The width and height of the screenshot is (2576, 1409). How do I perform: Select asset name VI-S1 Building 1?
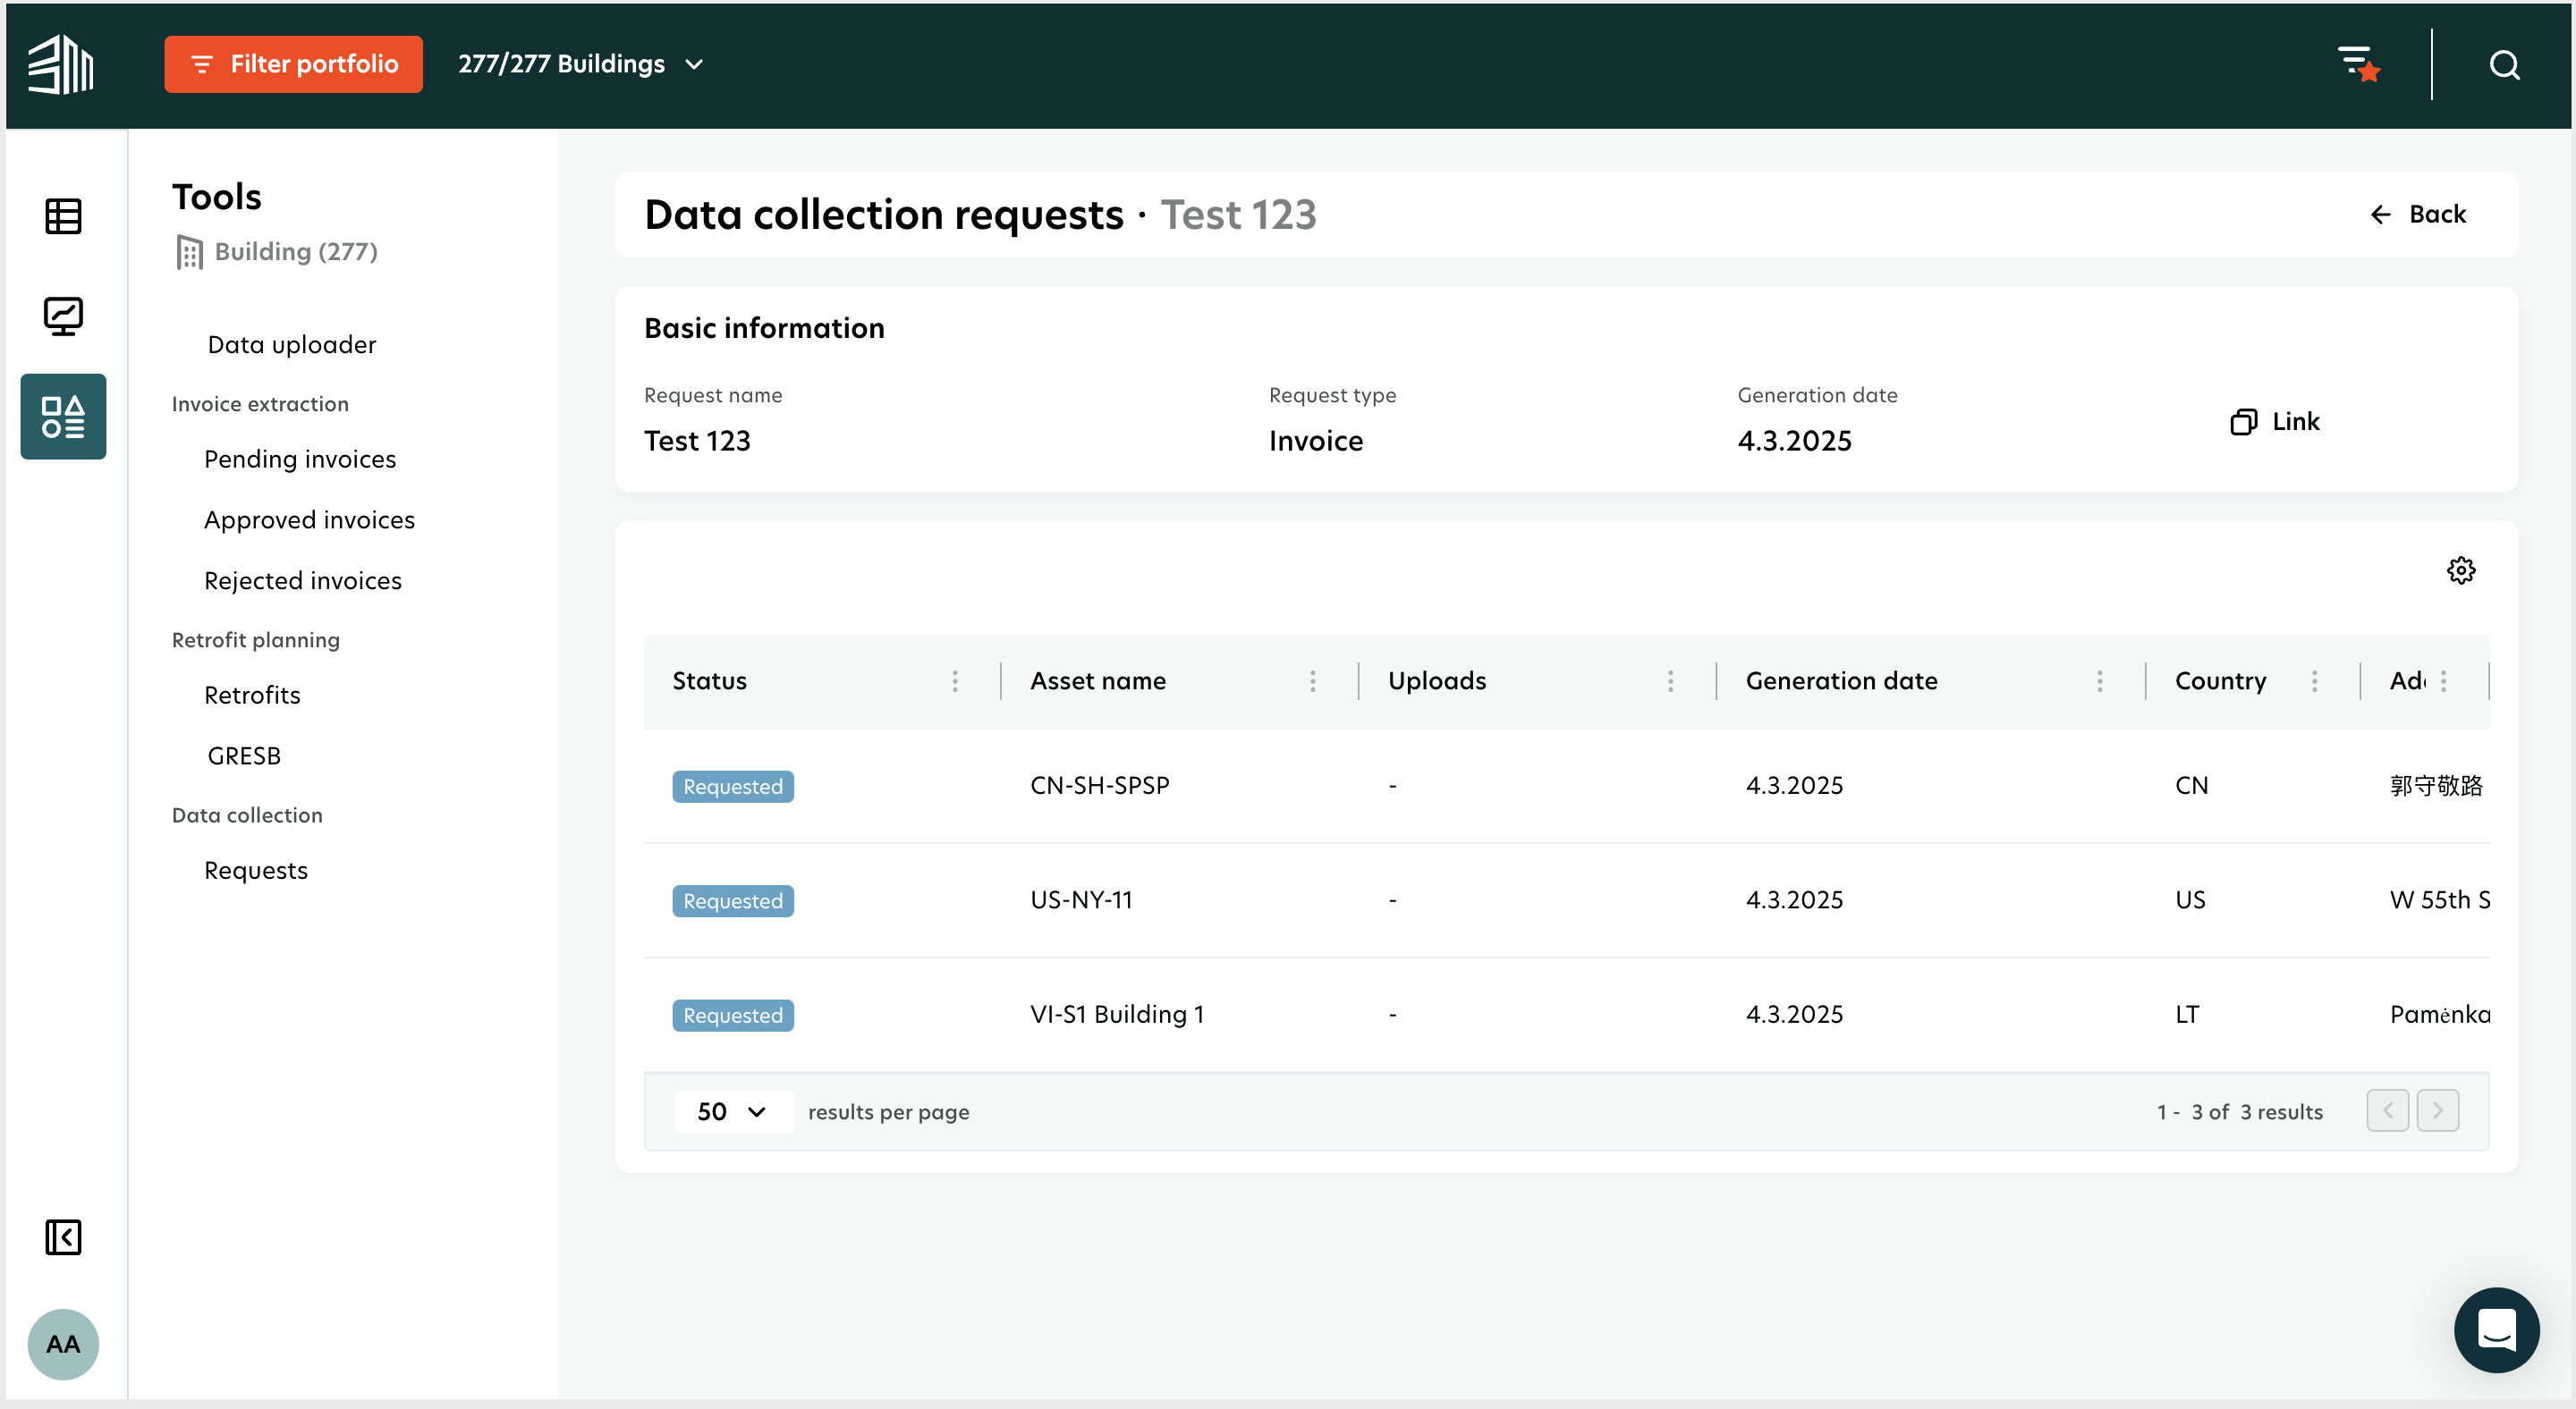click(1117, 1014)
